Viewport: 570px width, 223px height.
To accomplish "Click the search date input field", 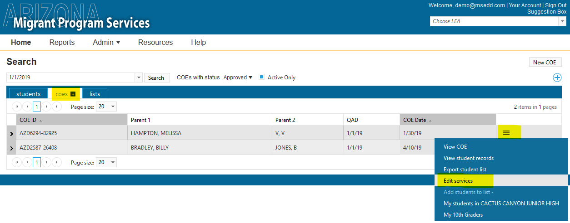I will pos(71,78).
